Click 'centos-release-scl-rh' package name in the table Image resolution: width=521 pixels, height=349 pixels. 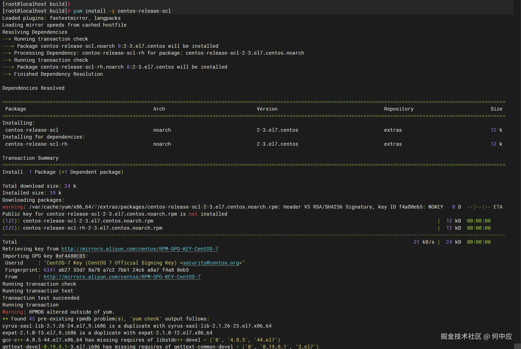36,144
